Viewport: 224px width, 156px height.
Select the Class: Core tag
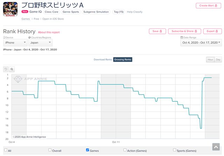(51, 12)
